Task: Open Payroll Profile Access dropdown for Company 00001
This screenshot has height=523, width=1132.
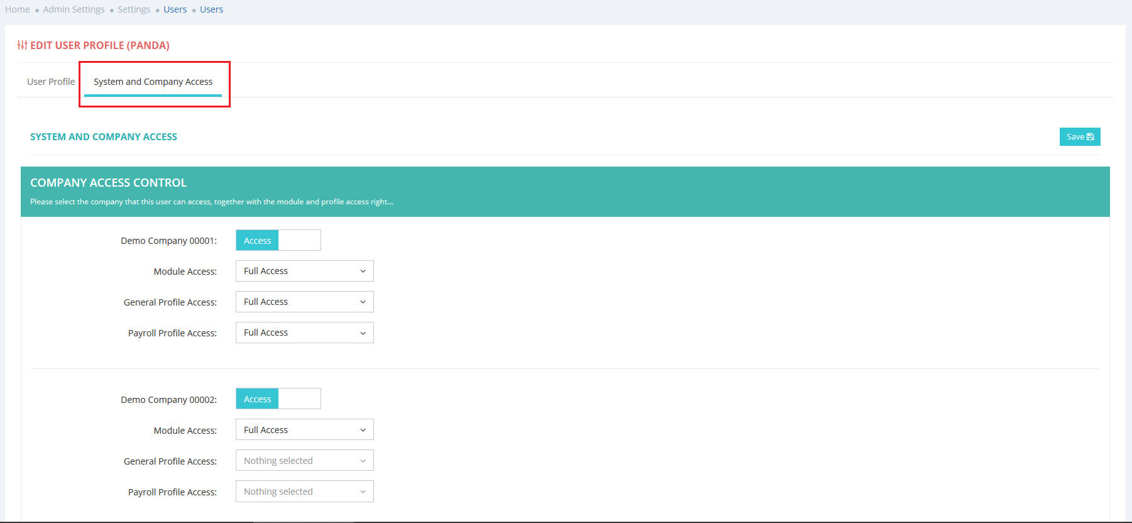Action: point(304,333)
